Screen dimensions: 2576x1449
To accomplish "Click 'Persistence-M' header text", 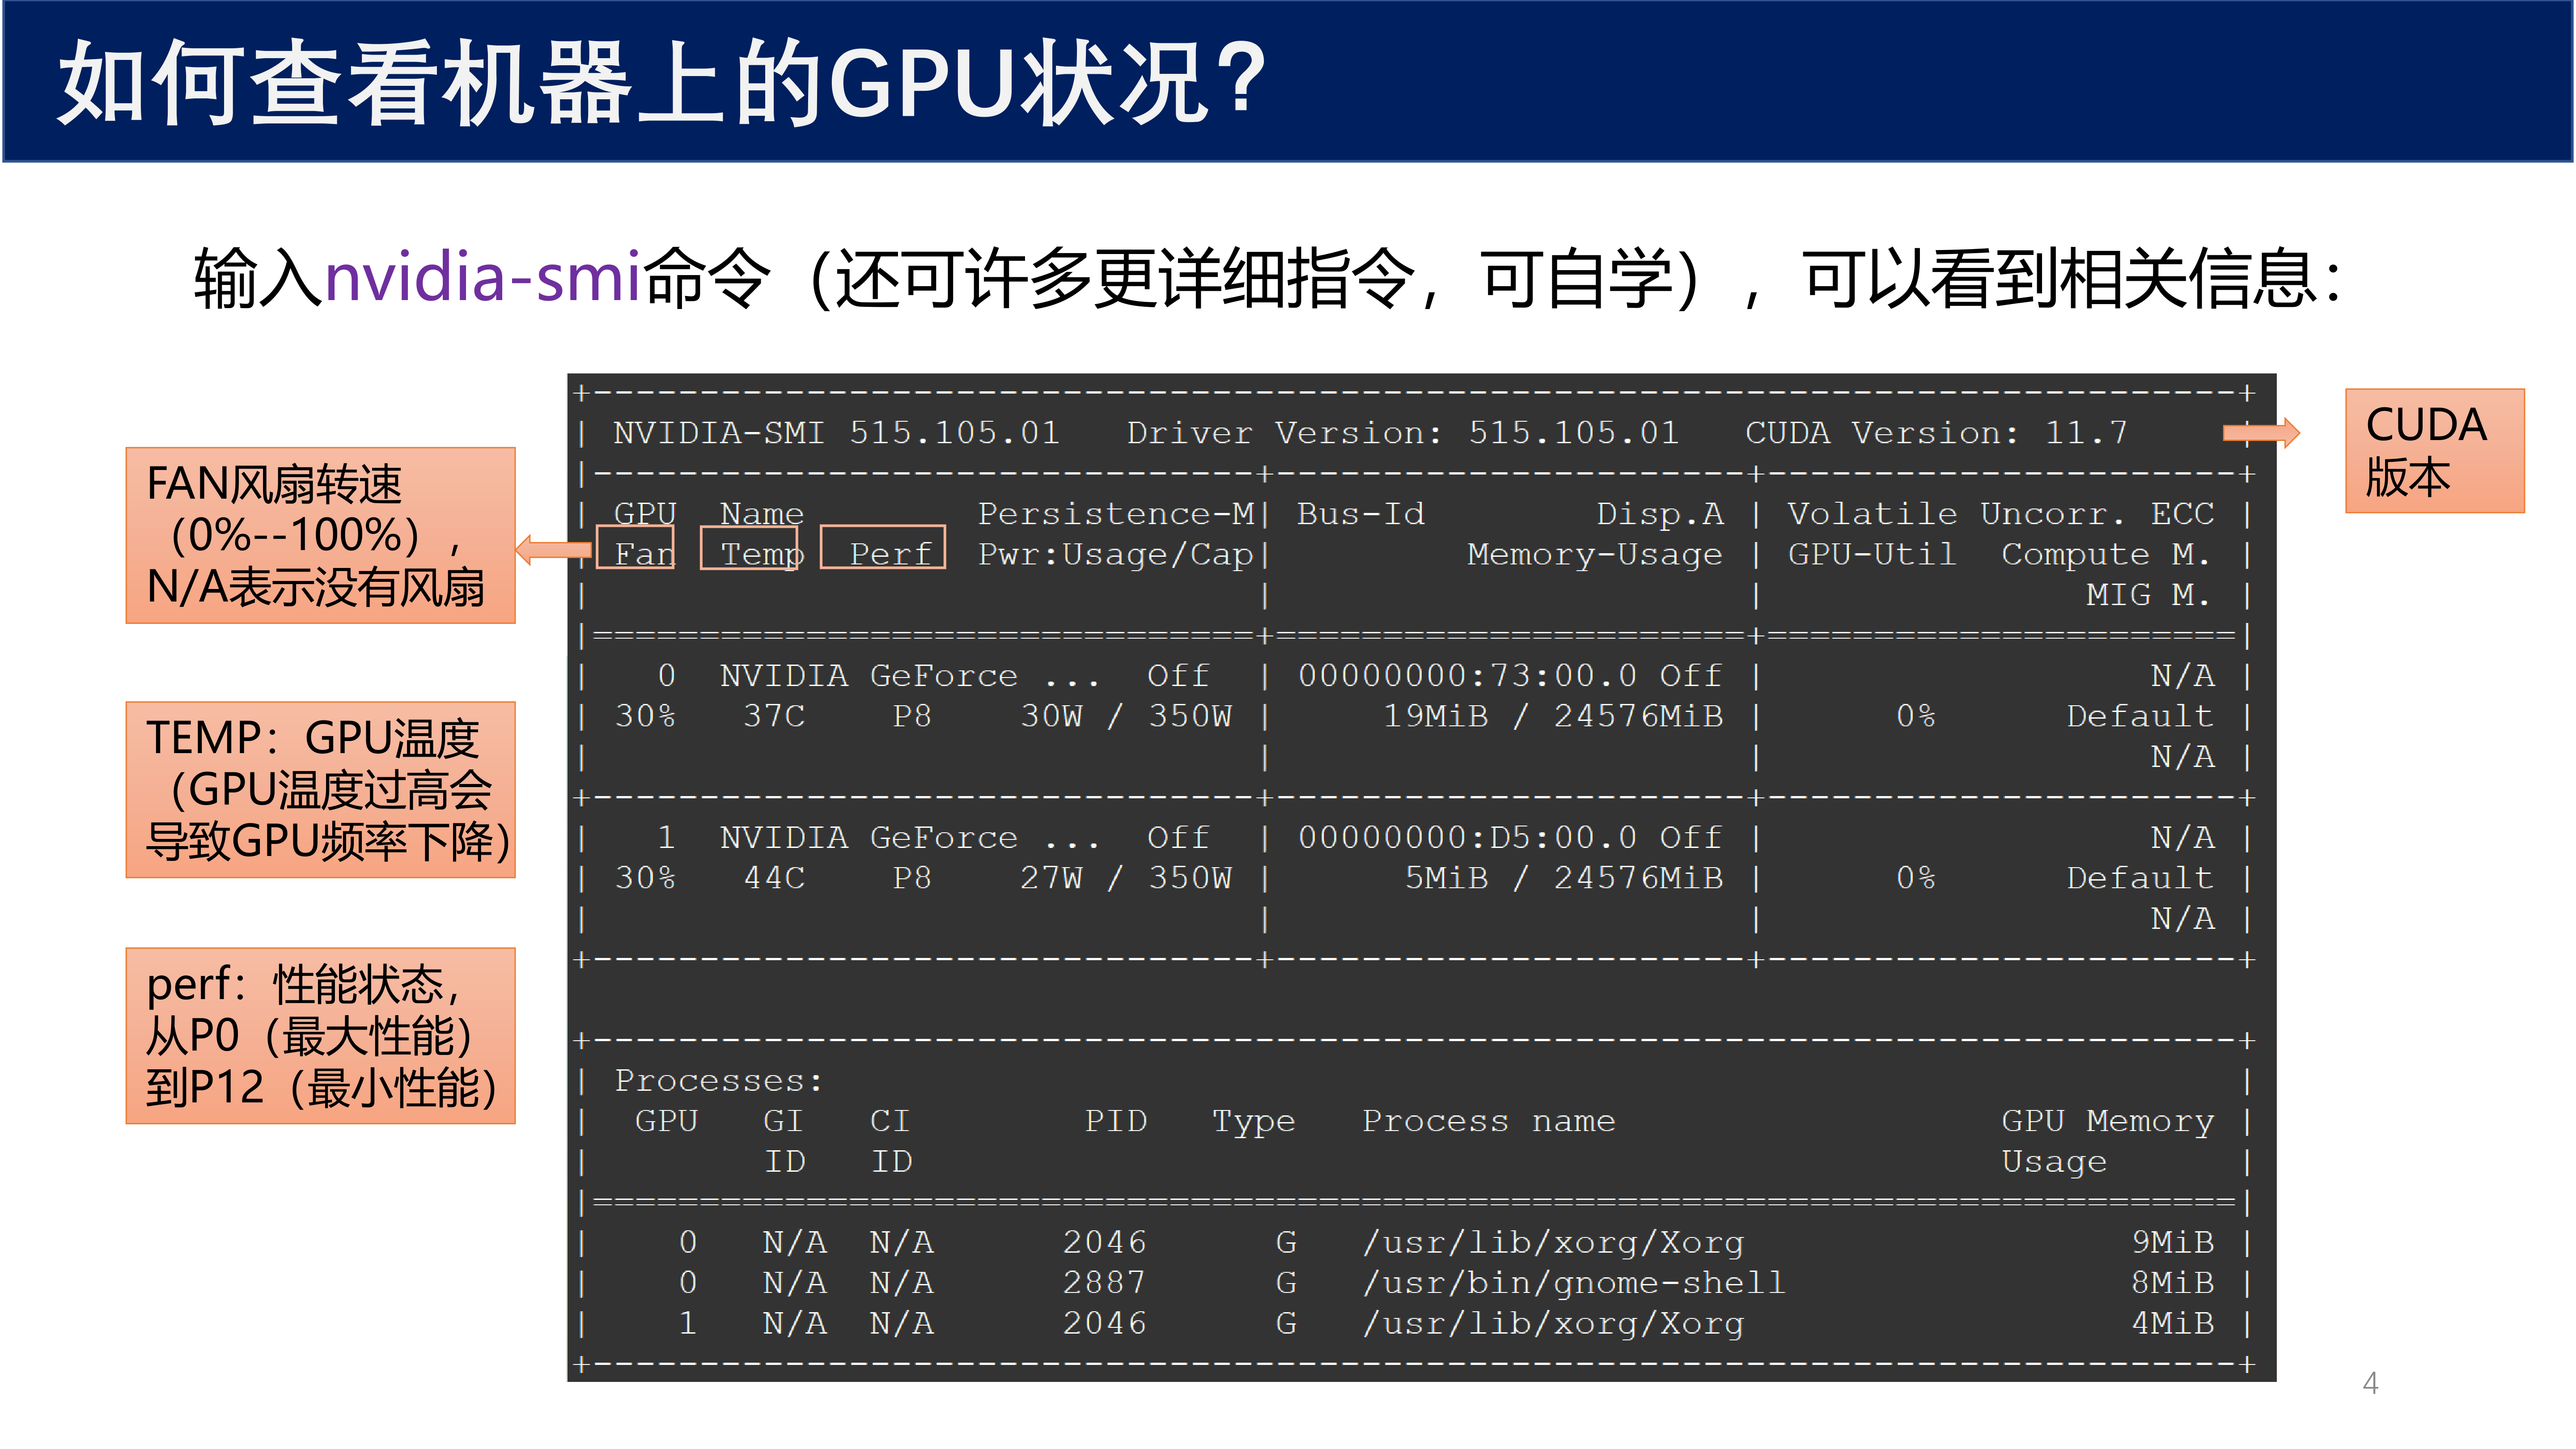I will click(1116, 513).
